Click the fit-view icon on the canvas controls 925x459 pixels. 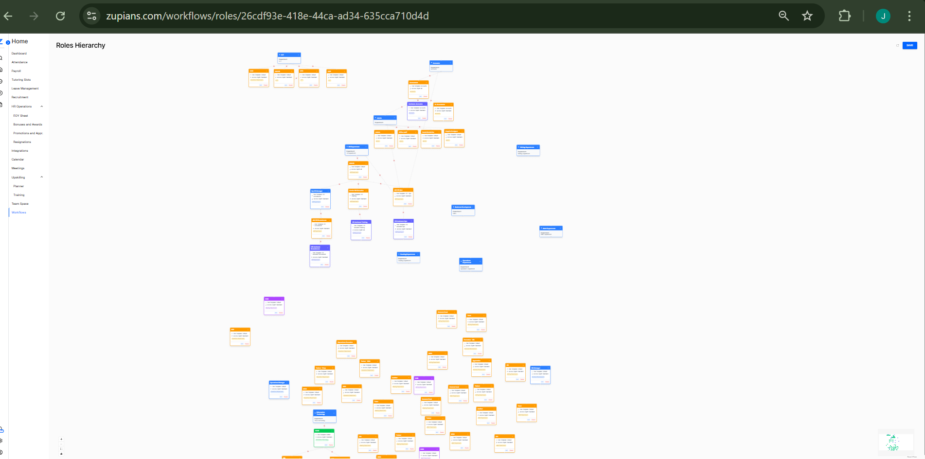[x=61, y=449]
